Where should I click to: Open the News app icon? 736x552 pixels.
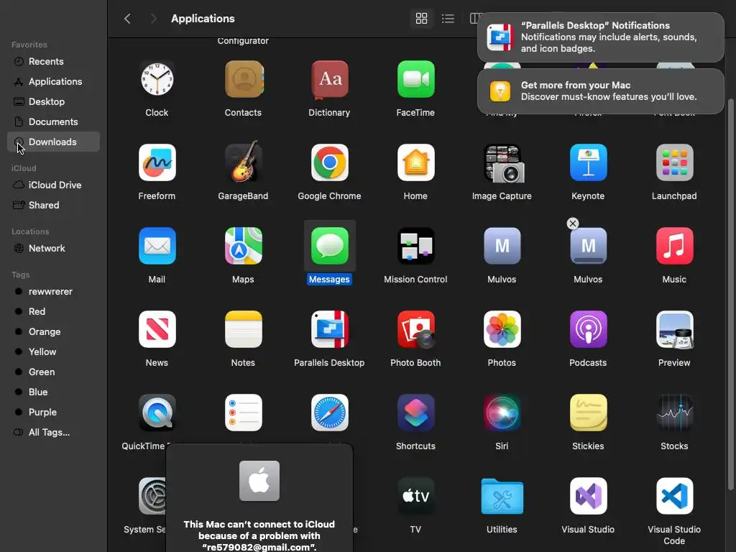pos(157,329)
